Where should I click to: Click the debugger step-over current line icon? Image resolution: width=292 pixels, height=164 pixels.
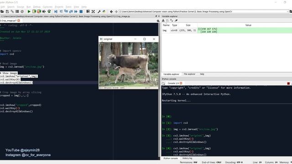coord(61,11)
